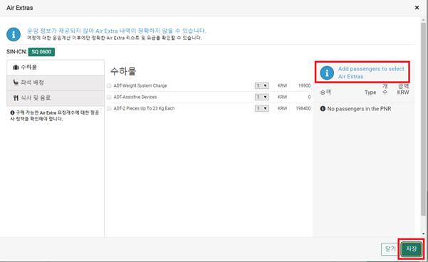Click the 닫기 close button
428x262 pixels.
click(390, 249)
